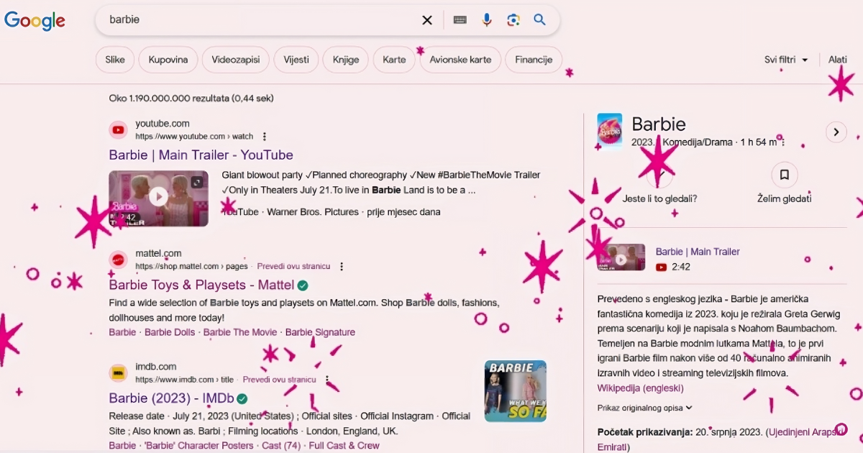This screenshot has height=453, width=863.
Task: Open the Barbie trailer thumbnail in the knowledge panel
Action: (x=621, y=258)
